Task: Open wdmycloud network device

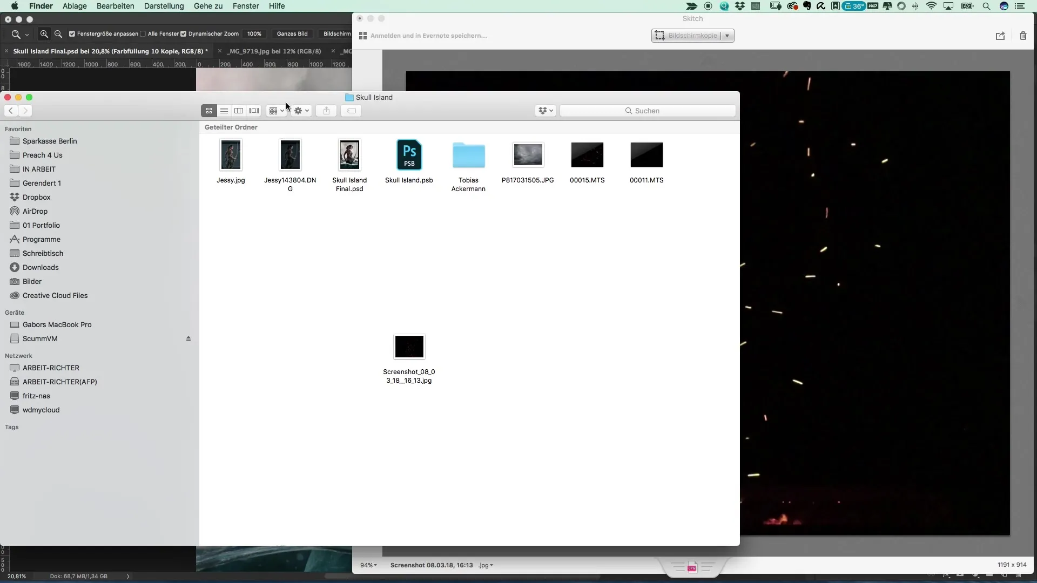Action: (41, 410)
